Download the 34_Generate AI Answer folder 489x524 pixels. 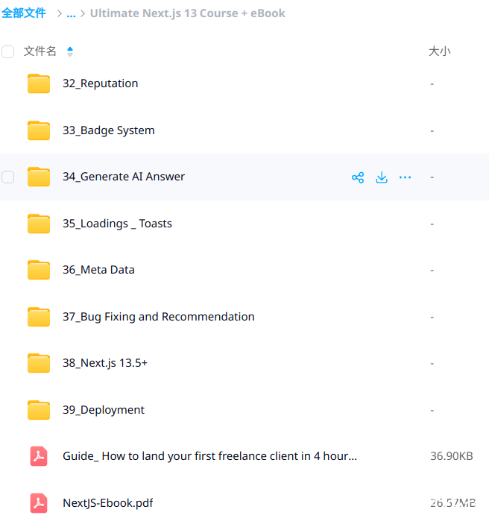382,177
